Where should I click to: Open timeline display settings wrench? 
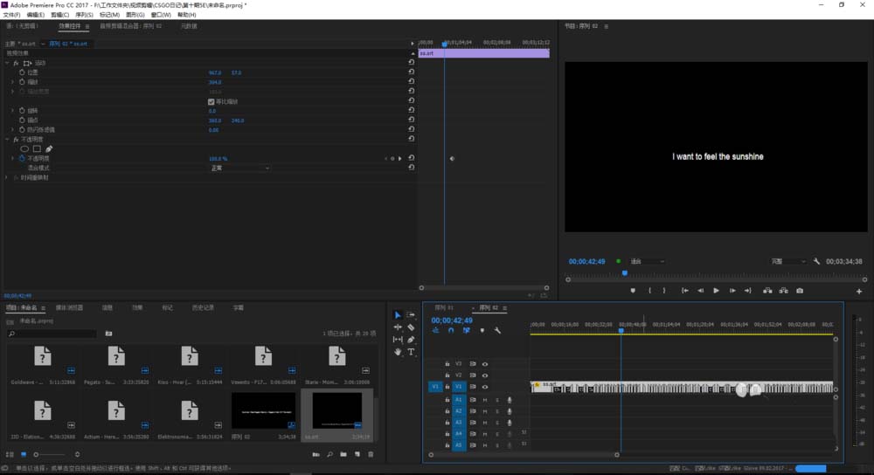497,331
